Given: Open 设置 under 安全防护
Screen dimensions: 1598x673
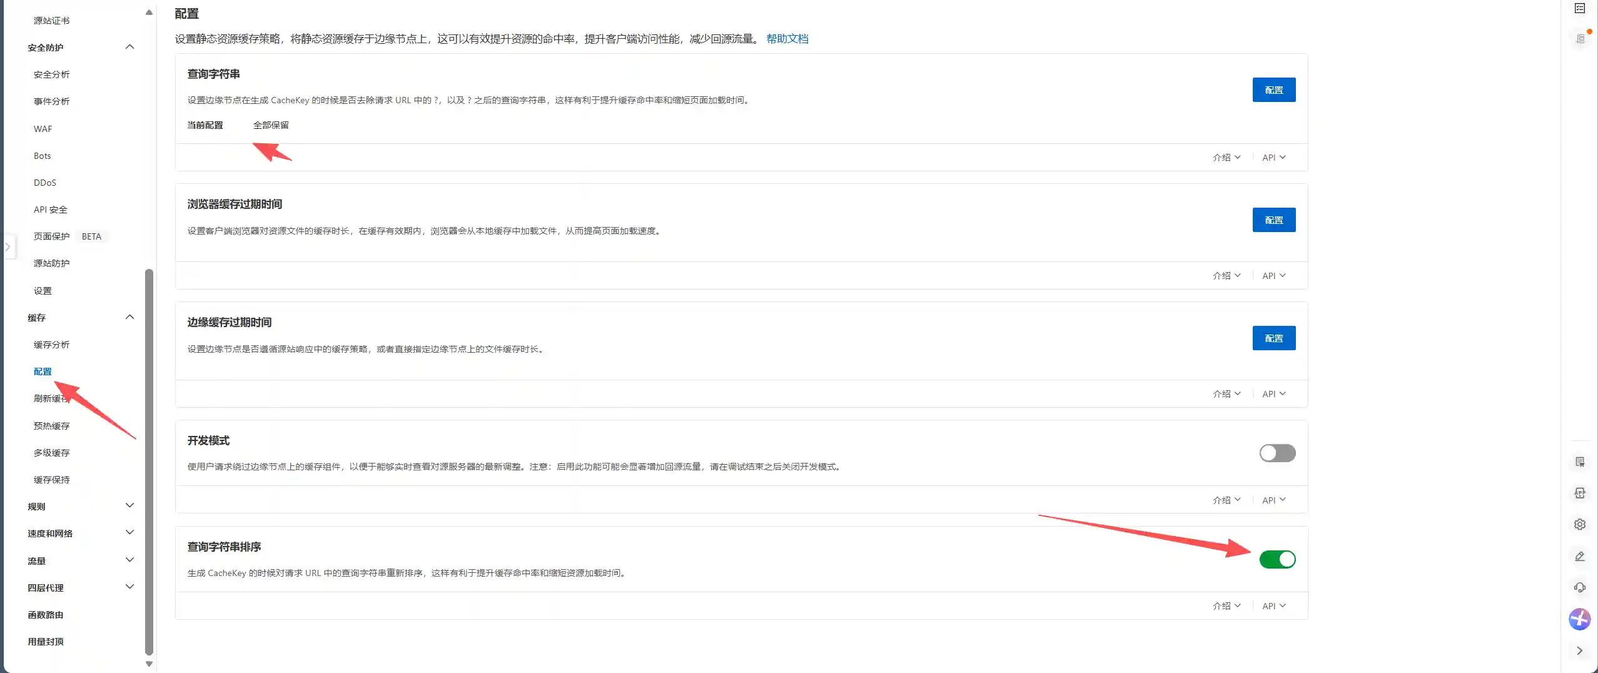Looking at the screenshot, I should point(43,291).
